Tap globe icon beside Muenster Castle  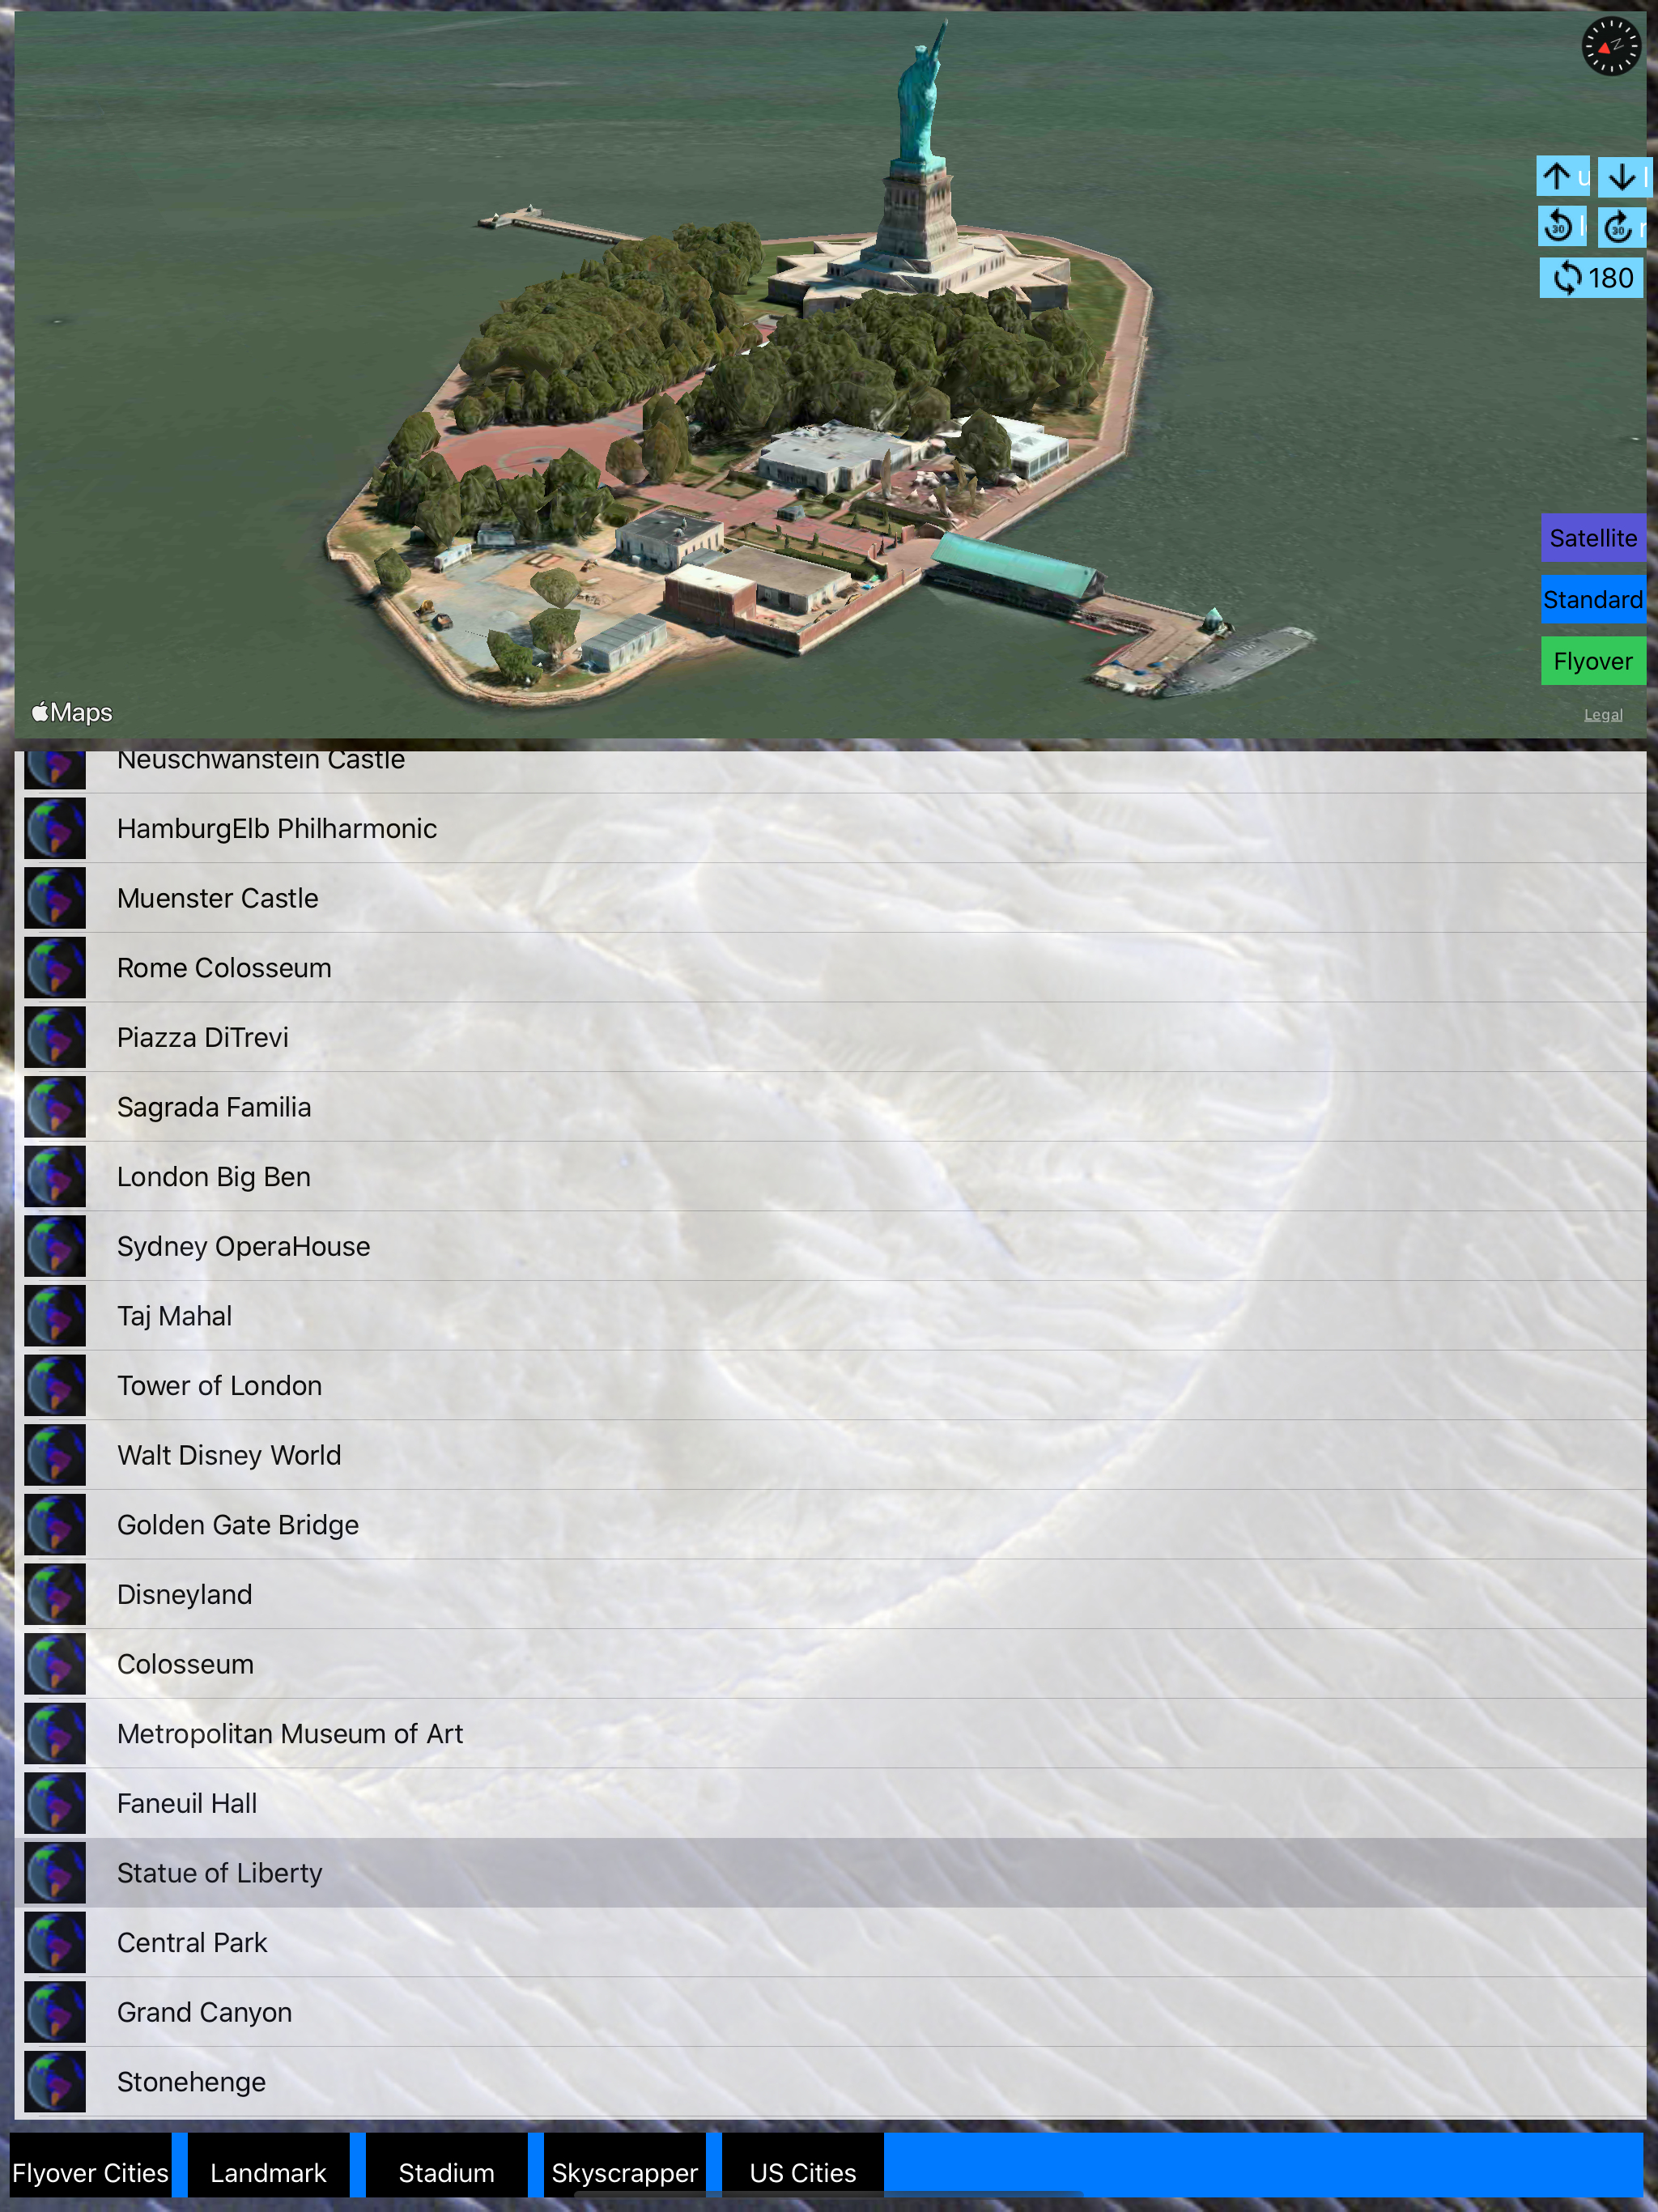tap(55, 898)
